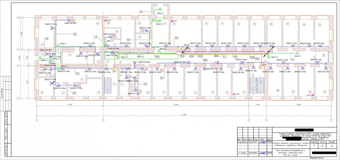
Task: Click the green exit sign symbol above 2BIAL1.3
Action: point(297,53)
